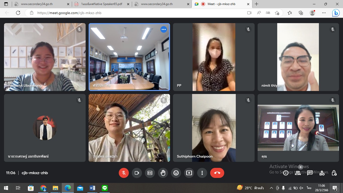Open the LINE app from taskbar

(105, 188)
